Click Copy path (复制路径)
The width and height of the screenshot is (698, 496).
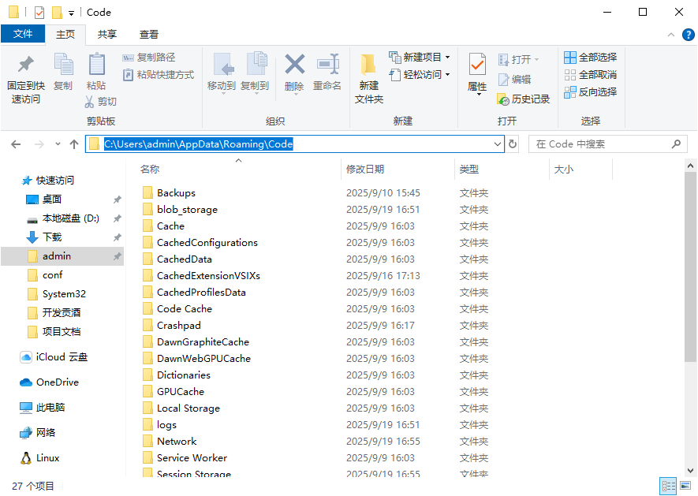(149, 58)
